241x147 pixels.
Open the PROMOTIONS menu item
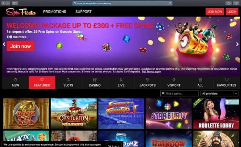[54, 12]
